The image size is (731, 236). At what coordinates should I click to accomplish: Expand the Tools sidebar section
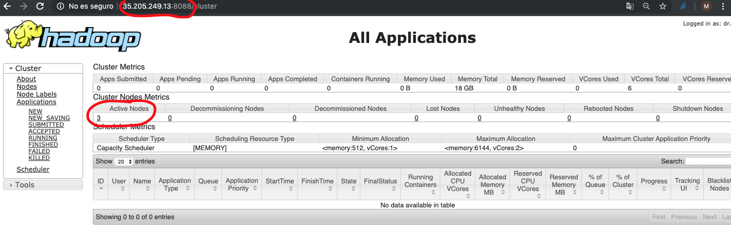pos(43,185)
